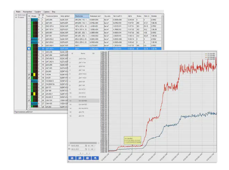The width and height of the screenshot is (229, 170).
Task: Click the second blue save-all icon button
Action: point(80,158)
